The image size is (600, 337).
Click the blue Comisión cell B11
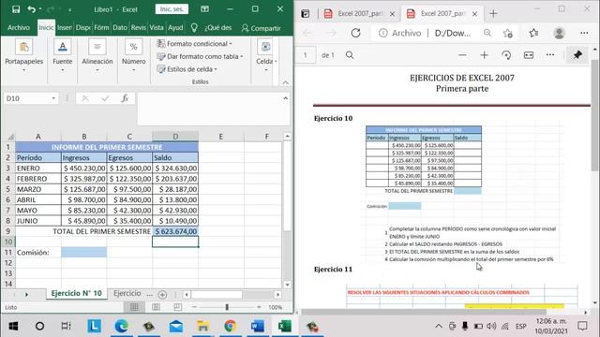pyautogui.click(x=83, y=252)
